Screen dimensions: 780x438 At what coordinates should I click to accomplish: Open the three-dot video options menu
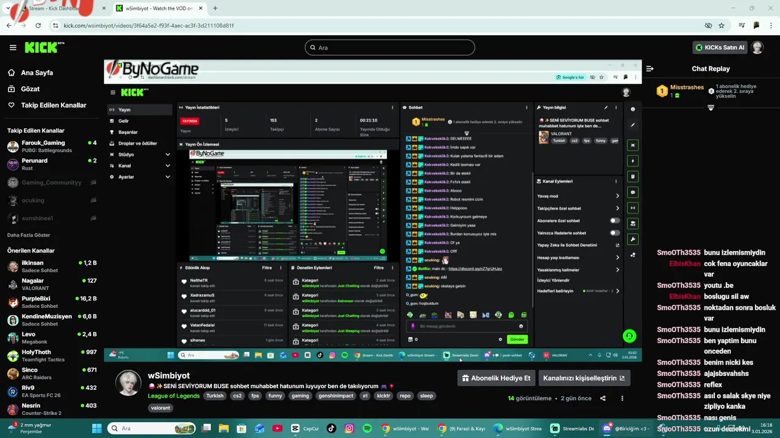coord(622,398)
